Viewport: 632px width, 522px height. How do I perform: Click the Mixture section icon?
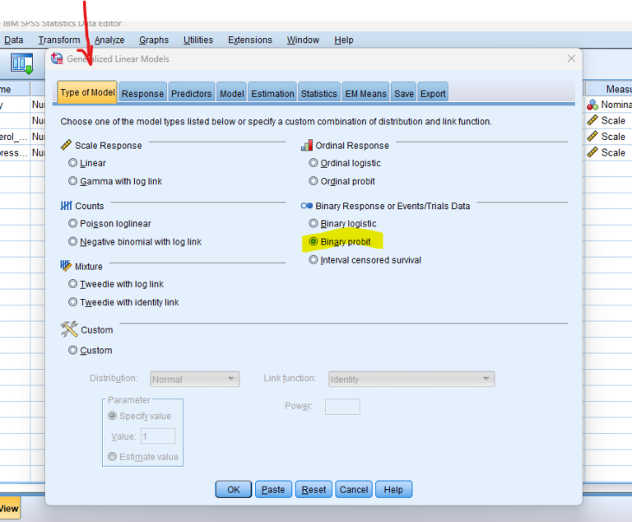coord(67,266)
